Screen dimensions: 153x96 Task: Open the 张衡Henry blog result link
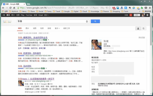[36, 79]
